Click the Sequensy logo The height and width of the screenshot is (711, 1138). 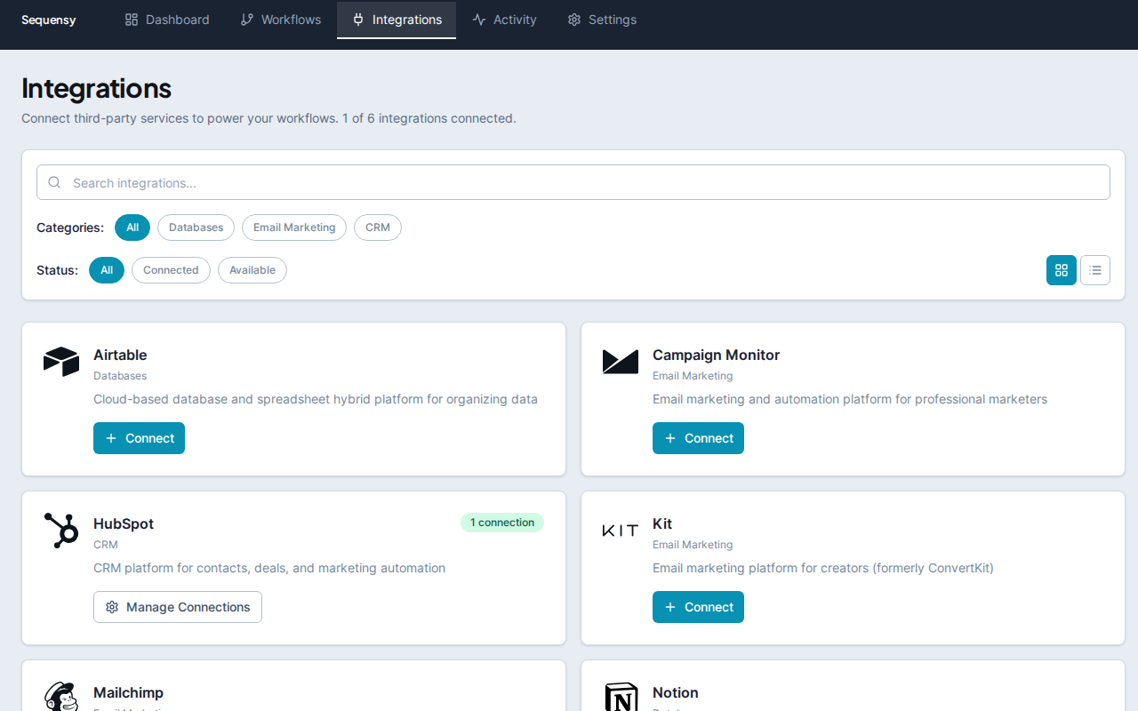pyautogui.click(x=49, y=20)
